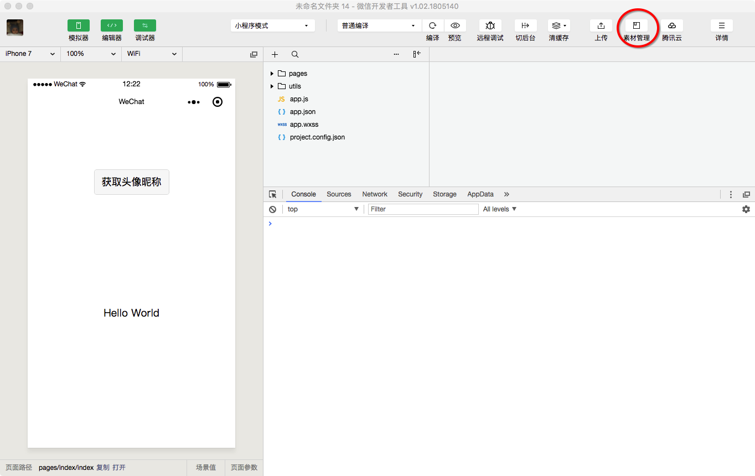Switch to the Storage tab
755x476 pixels.
pos(444,194)
